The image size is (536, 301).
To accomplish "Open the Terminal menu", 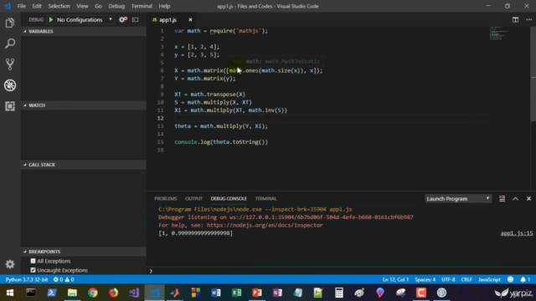I will point(142,6).
